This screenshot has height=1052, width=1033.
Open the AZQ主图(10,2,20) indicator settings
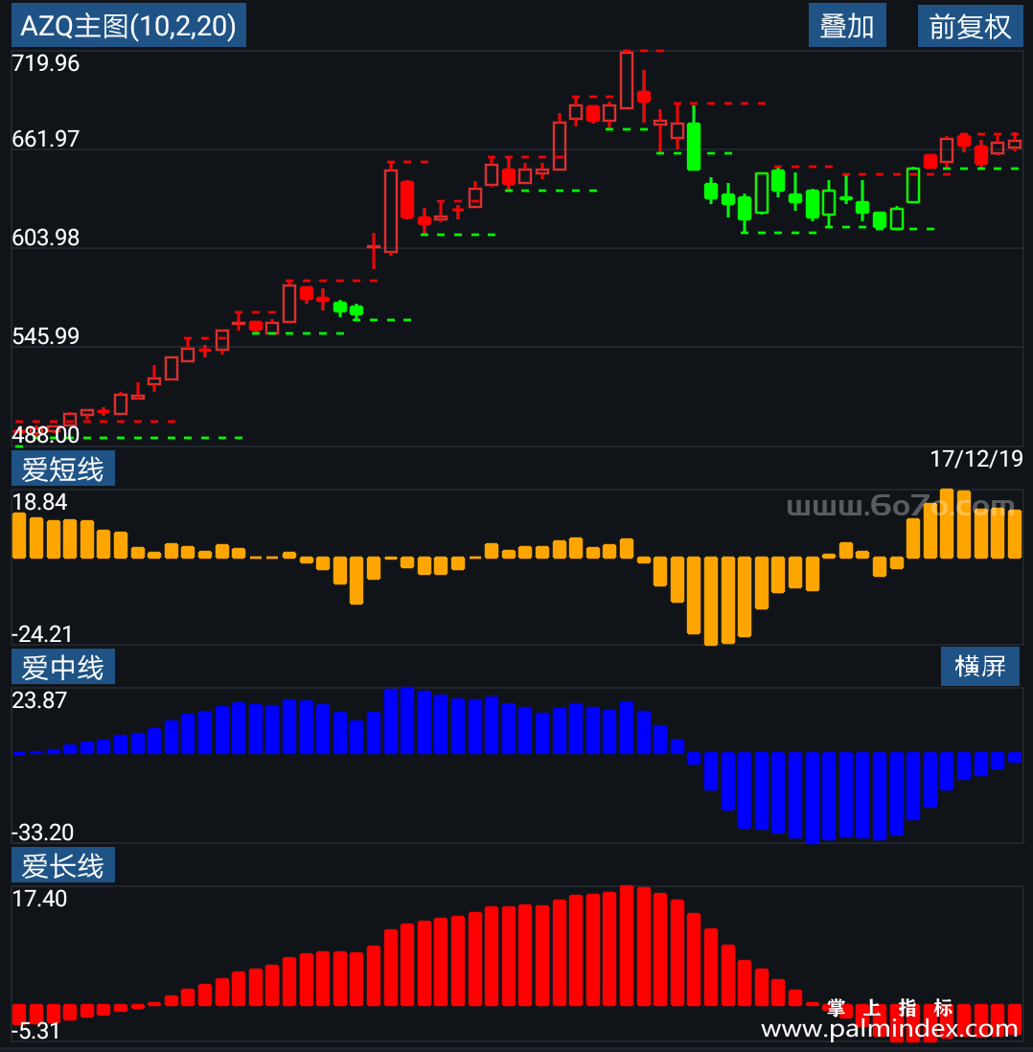128,26
